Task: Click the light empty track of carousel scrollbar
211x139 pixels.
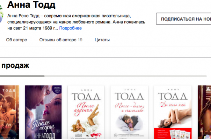Action: click(x=125, y=76)
